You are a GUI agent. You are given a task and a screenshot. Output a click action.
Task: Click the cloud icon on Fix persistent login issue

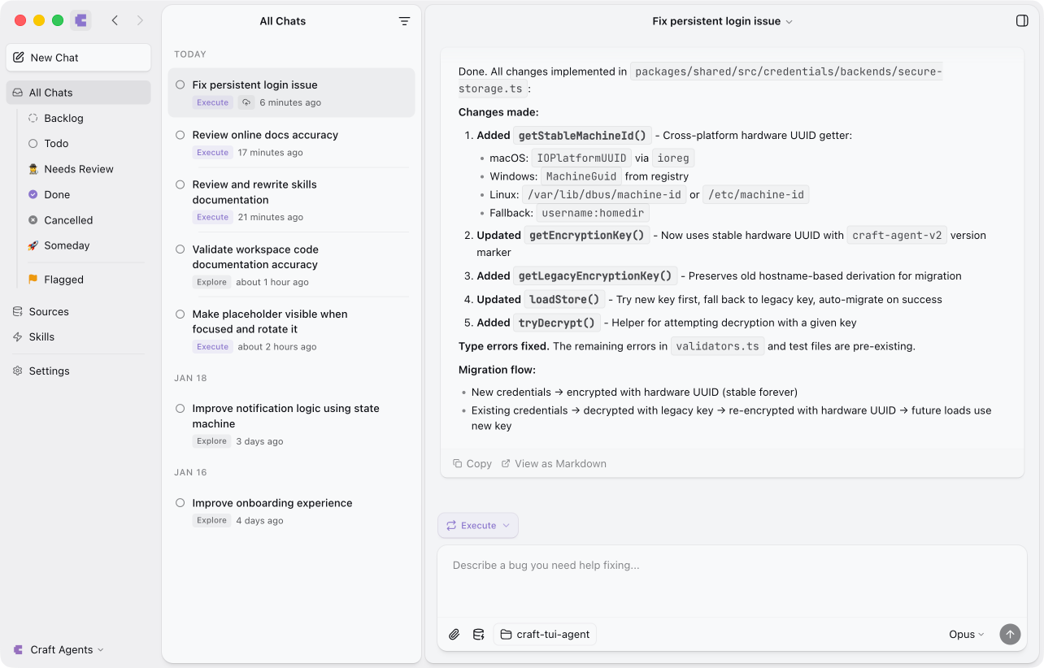pyautogui.click(x=246, y=102)
